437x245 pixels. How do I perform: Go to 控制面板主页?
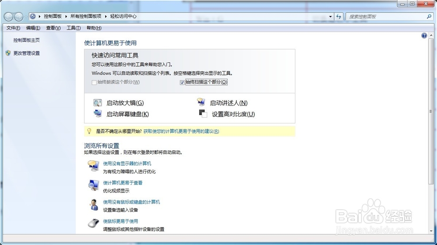tap(27, 40)
